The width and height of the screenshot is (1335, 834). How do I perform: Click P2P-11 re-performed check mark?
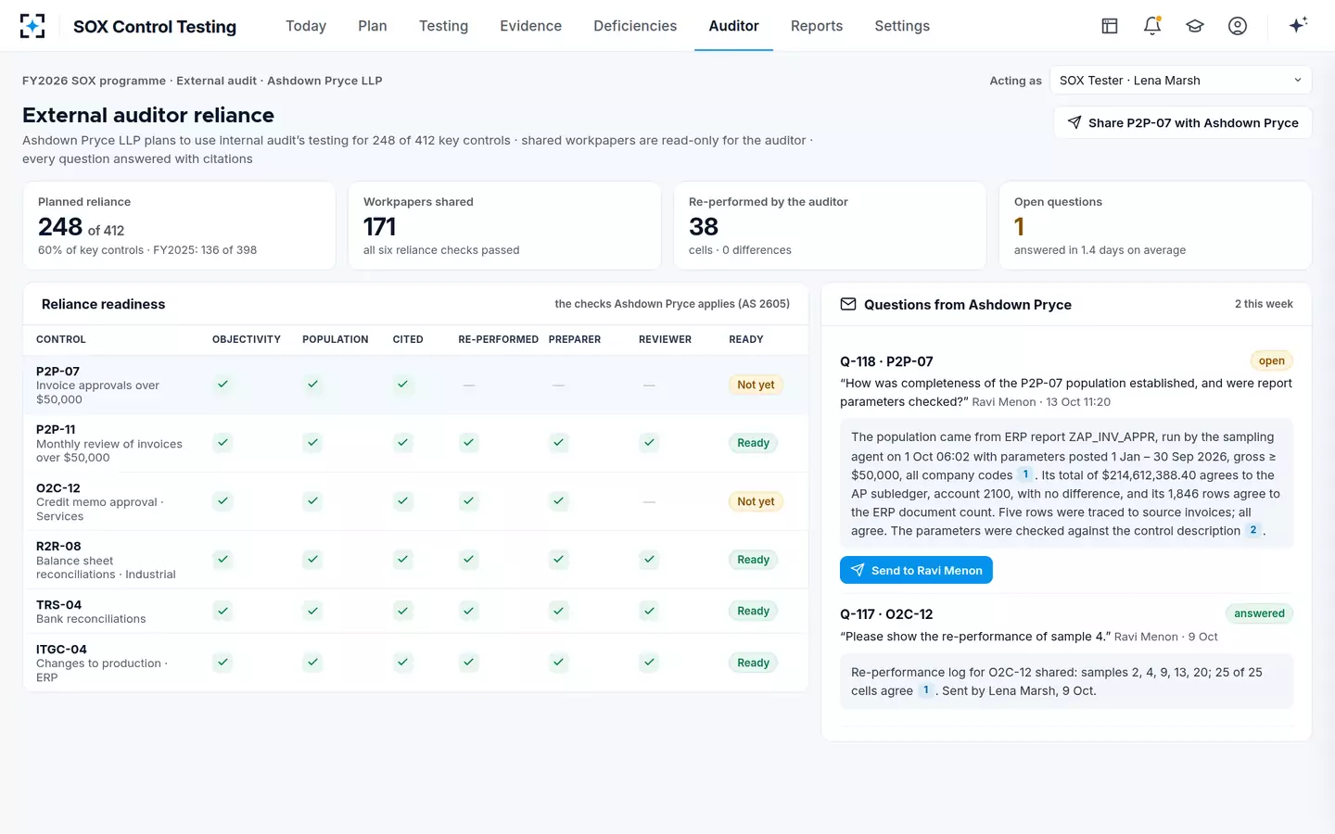[469, 443]
